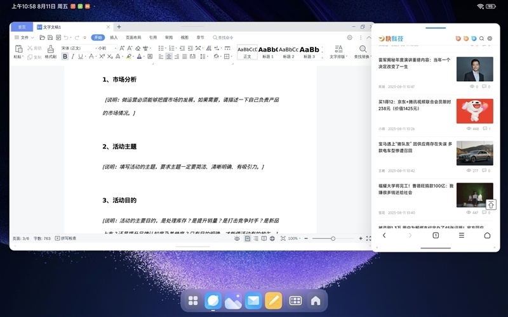The height and width of the screenshot is (317, 508).
Task: Apply 正文 style
Action: tap(247, 52)
